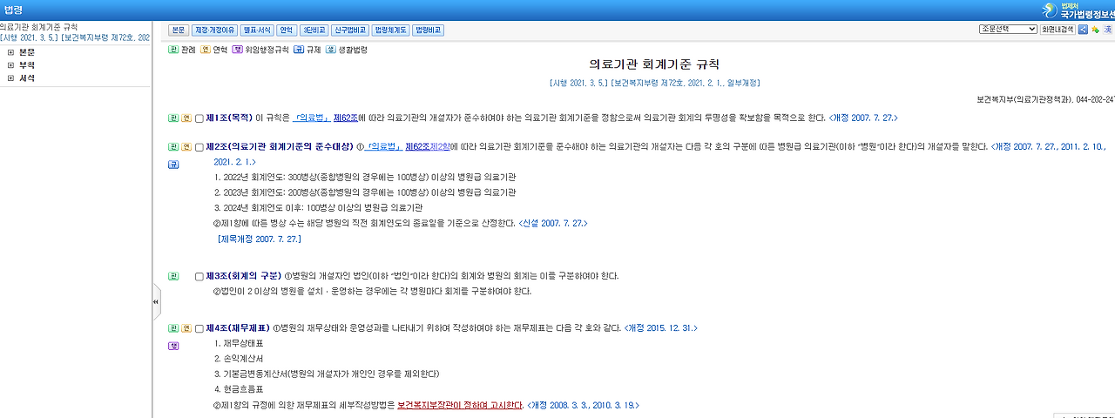Open 판례 icon next to 제1조

tap(173, 118)
